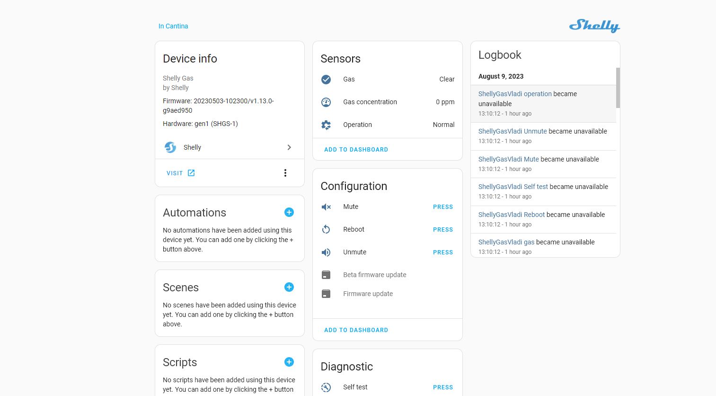716x396 pixels.
Task: Add Sensors to dashboard
Action: pyautogui.click(x=356, y=149)
